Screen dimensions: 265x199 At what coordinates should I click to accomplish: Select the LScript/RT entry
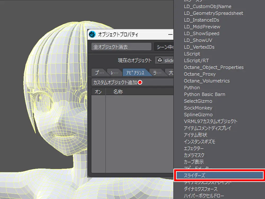[x=196, y=60]
